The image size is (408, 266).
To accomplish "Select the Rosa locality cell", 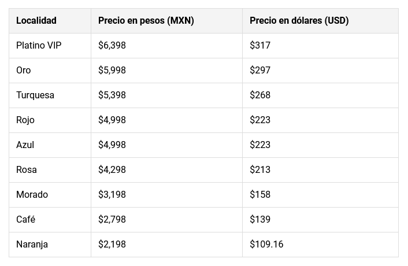I will point(27,170).
